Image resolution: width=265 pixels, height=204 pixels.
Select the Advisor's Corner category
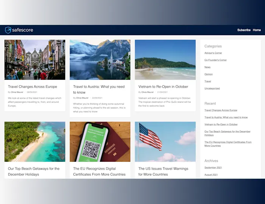click(x=213, y=53)
